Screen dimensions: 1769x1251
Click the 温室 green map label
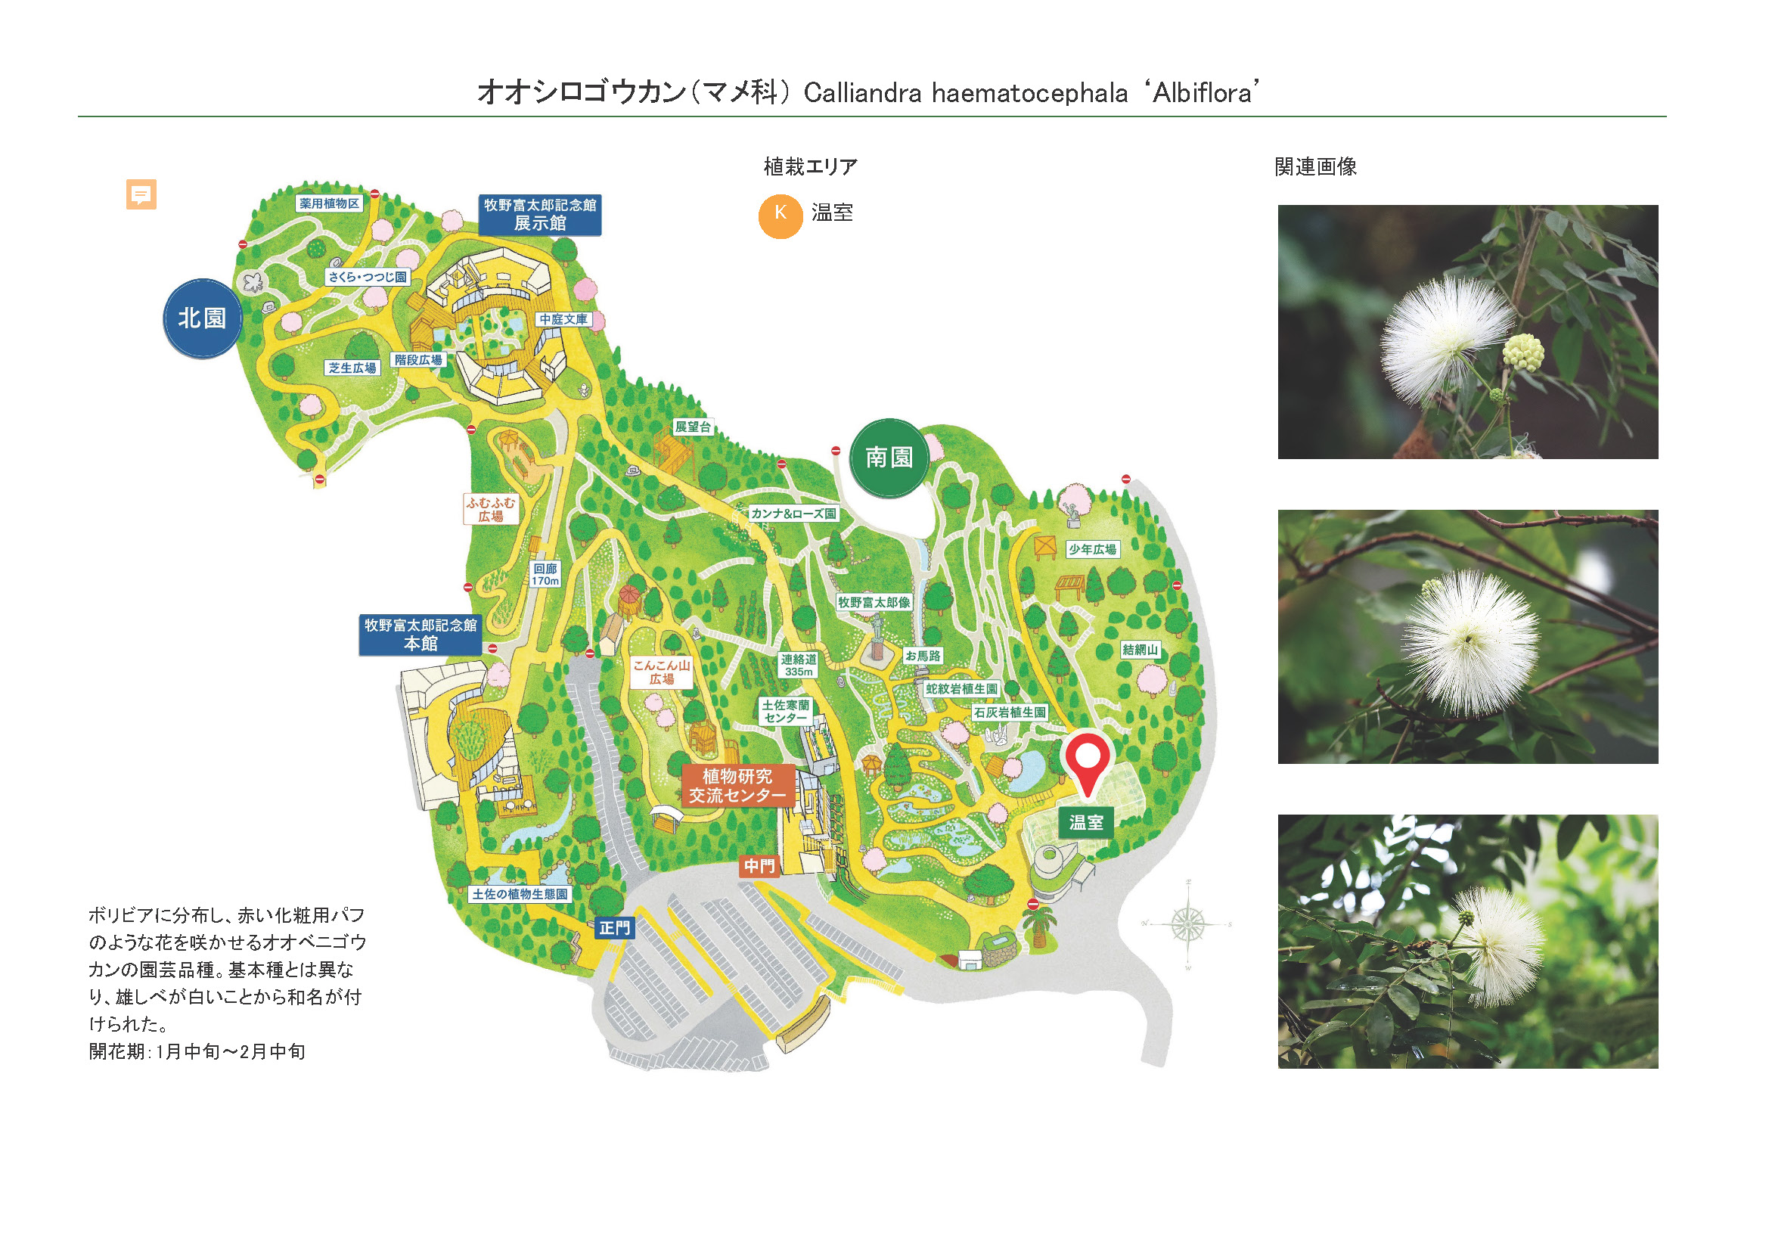pos(1085,823)
